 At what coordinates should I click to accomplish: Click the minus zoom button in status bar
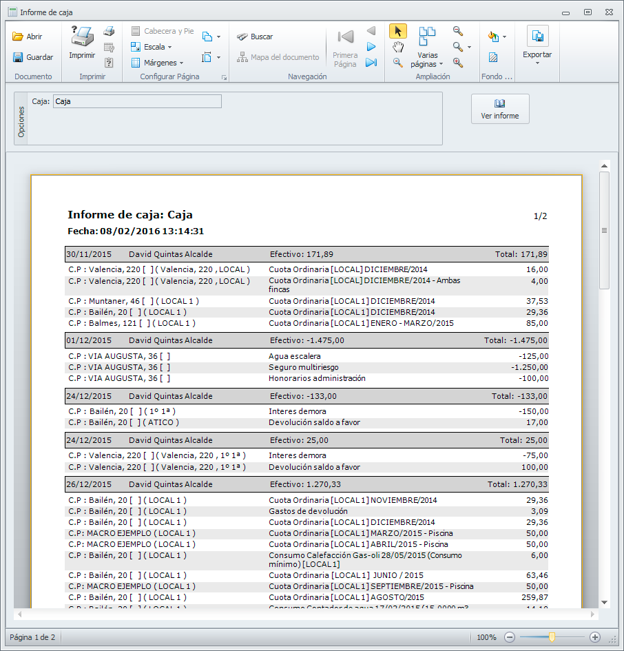[510, 637]
